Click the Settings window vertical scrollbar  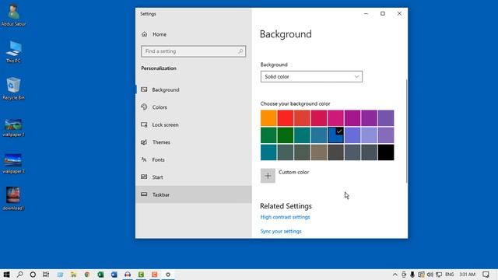(x=406, y=131)
